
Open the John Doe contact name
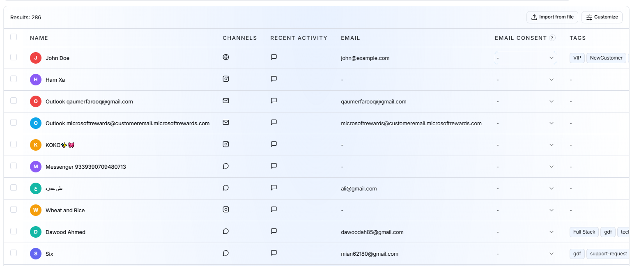(57, 58)
